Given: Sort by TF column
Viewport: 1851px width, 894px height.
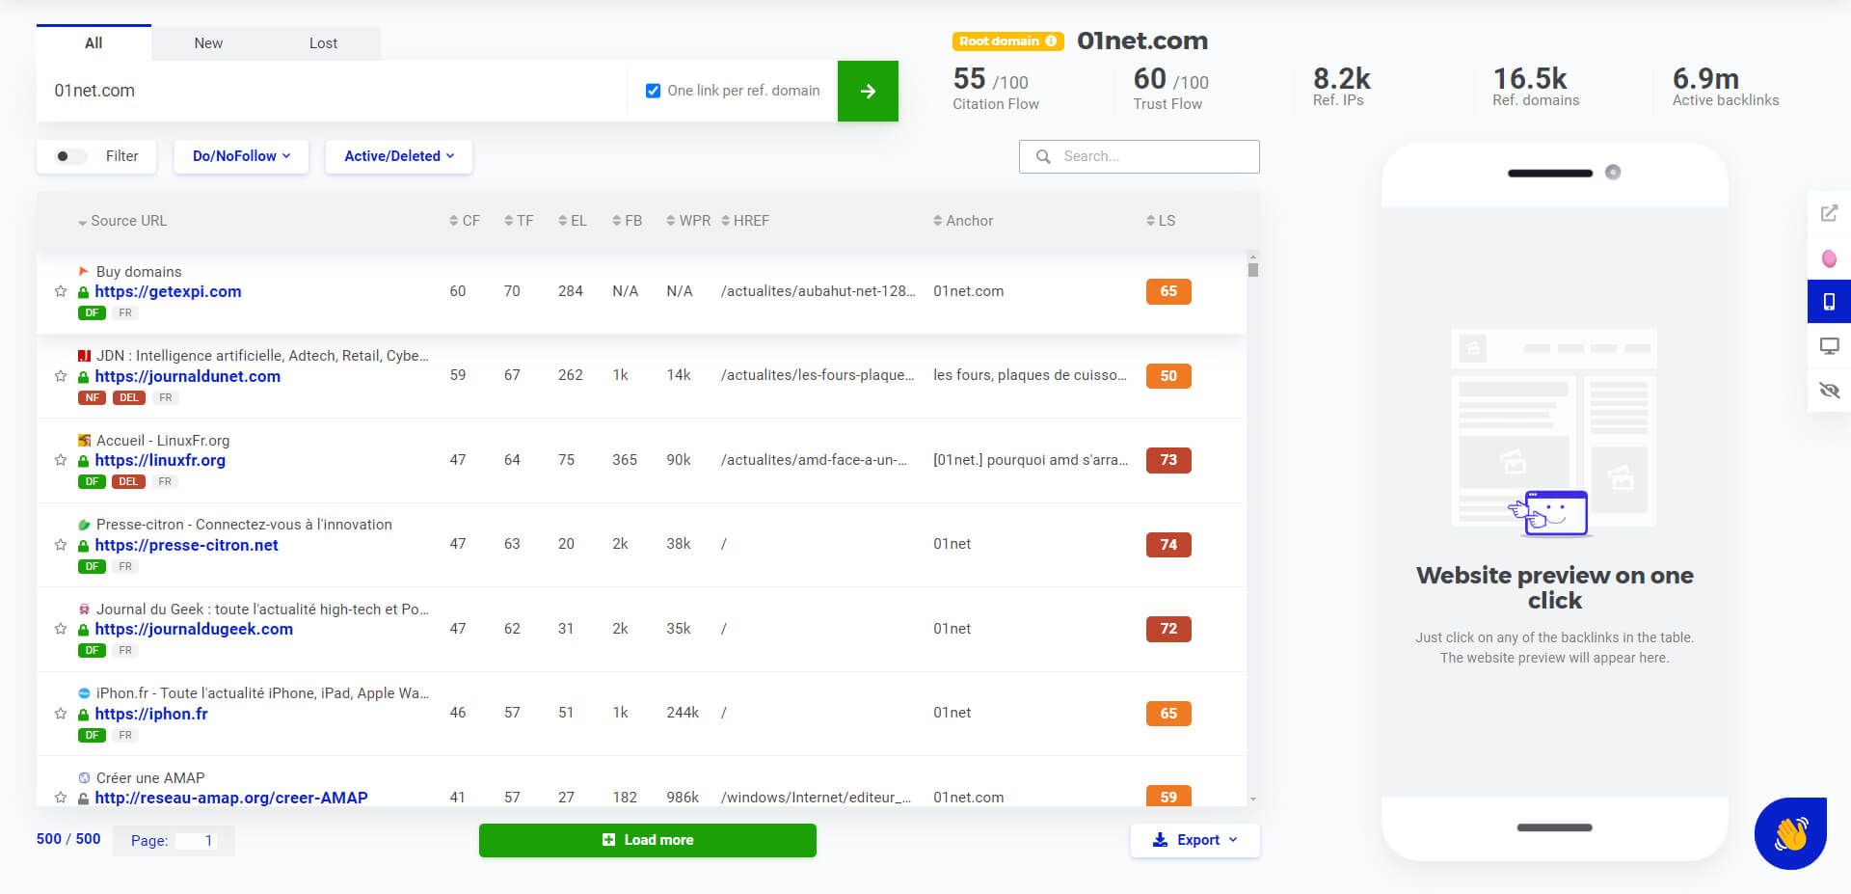Looking at the screenshot, I should [519, 221].
